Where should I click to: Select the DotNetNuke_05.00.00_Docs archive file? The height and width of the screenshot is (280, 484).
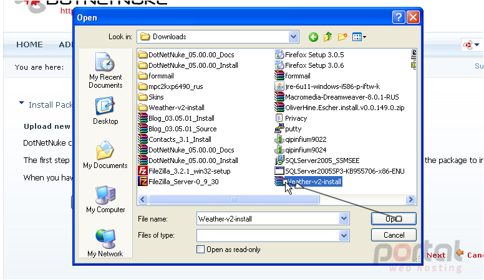click(x=186, y=150)
